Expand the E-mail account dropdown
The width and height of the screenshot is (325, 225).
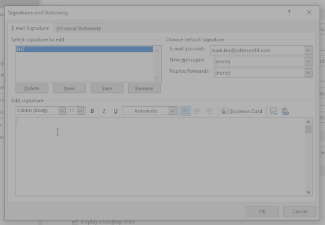(308, 50)
